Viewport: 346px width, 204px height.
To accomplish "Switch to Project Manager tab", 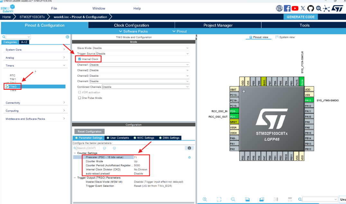I will click(x=218, y=25).
